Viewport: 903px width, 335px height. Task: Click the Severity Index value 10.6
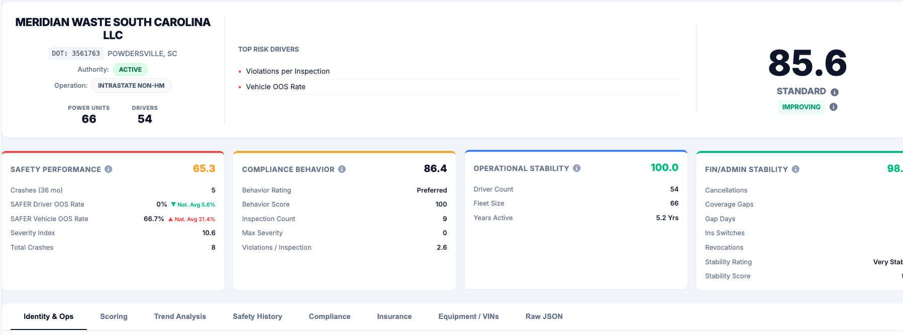(x=209, y=233)
